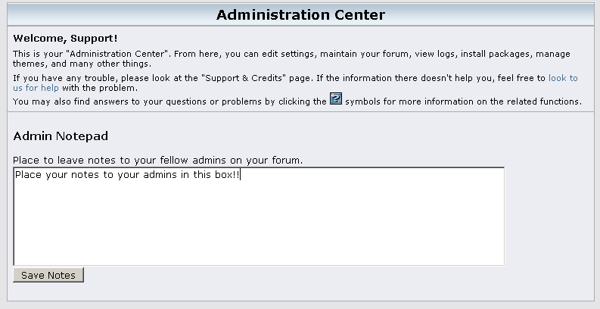Click the "Admin Notepad" section heading
The width and height of the screenshot is (600, 309).
click(x=61, y=136)
